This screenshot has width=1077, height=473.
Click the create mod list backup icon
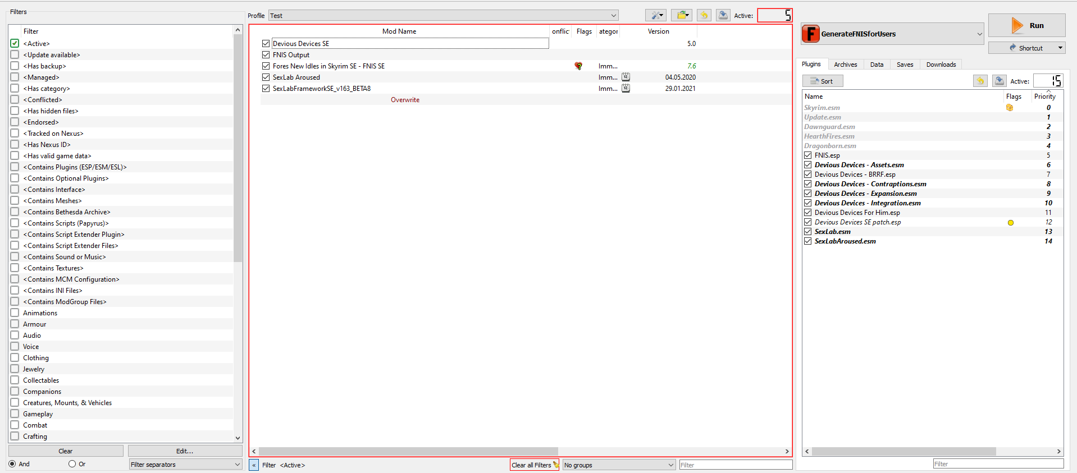[x=723, y=15]
